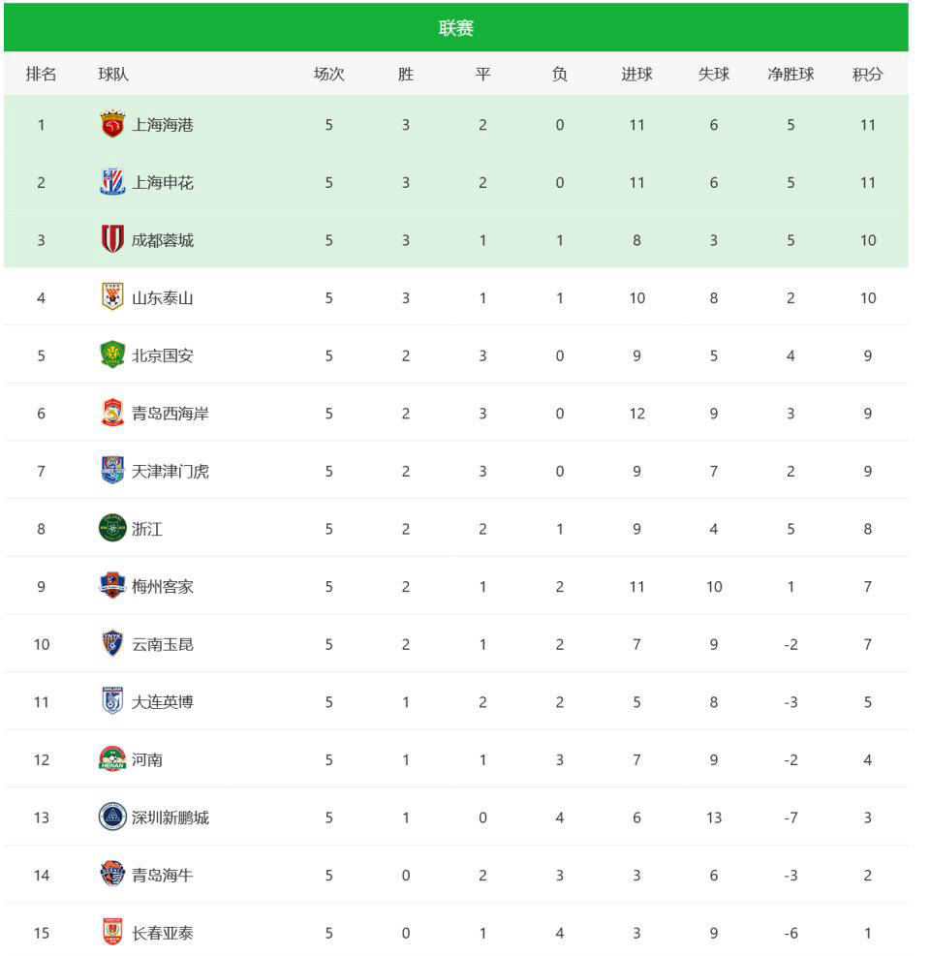Open the 大连英博 team name link
This screenshot has width=930, height=956.
coord(163,701)
